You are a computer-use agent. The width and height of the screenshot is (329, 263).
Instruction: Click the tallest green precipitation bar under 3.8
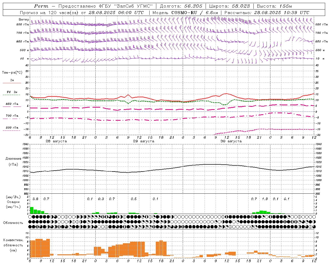tap(32, 210)
